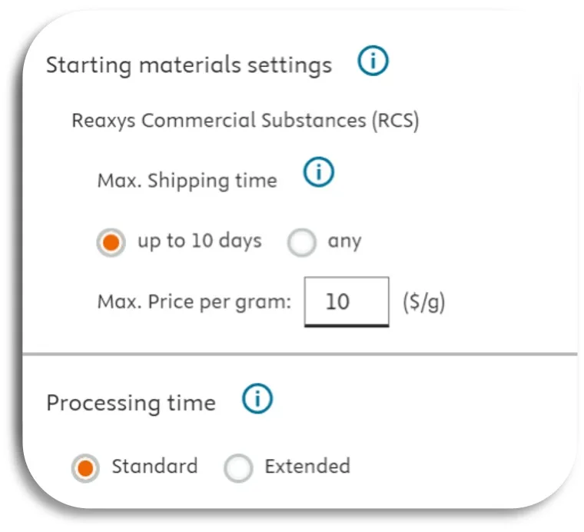
Task: Click the "Processing time" heading
Action: pyautogui.click(x=131, y=404)
